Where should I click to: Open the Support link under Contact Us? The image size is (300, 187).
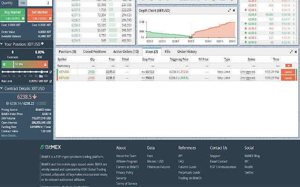[215, 156]
